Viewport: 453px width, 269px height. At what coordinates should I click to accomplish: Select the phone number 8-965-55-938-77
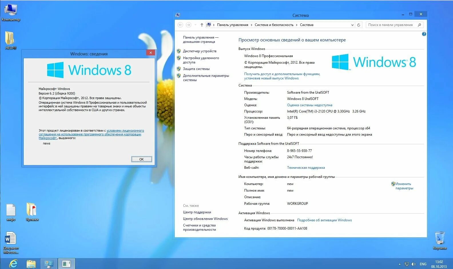click(299, 151)
